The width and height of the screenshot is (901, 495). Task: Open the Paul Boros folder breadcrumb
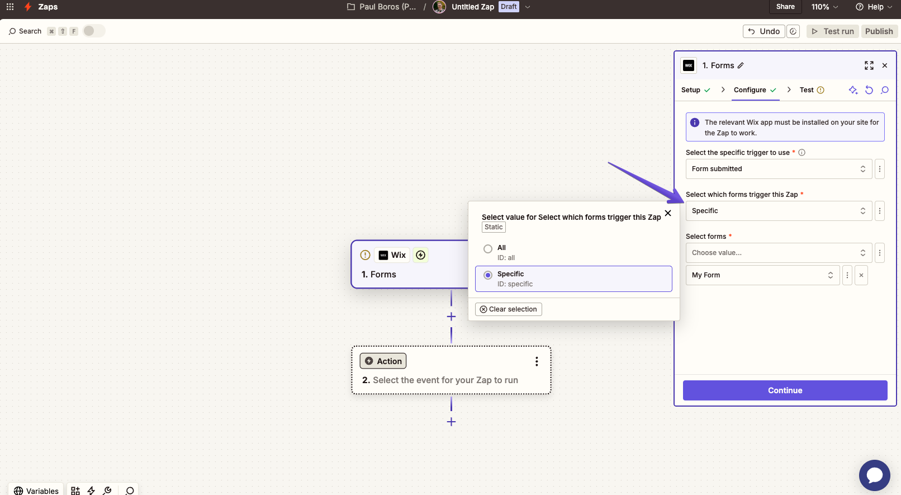pos(382,7)
